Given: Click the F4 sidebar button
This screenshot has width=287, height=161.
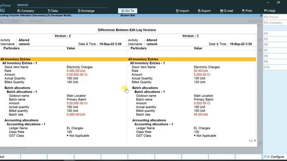Looking at the screenshot, I should [275, 34].
